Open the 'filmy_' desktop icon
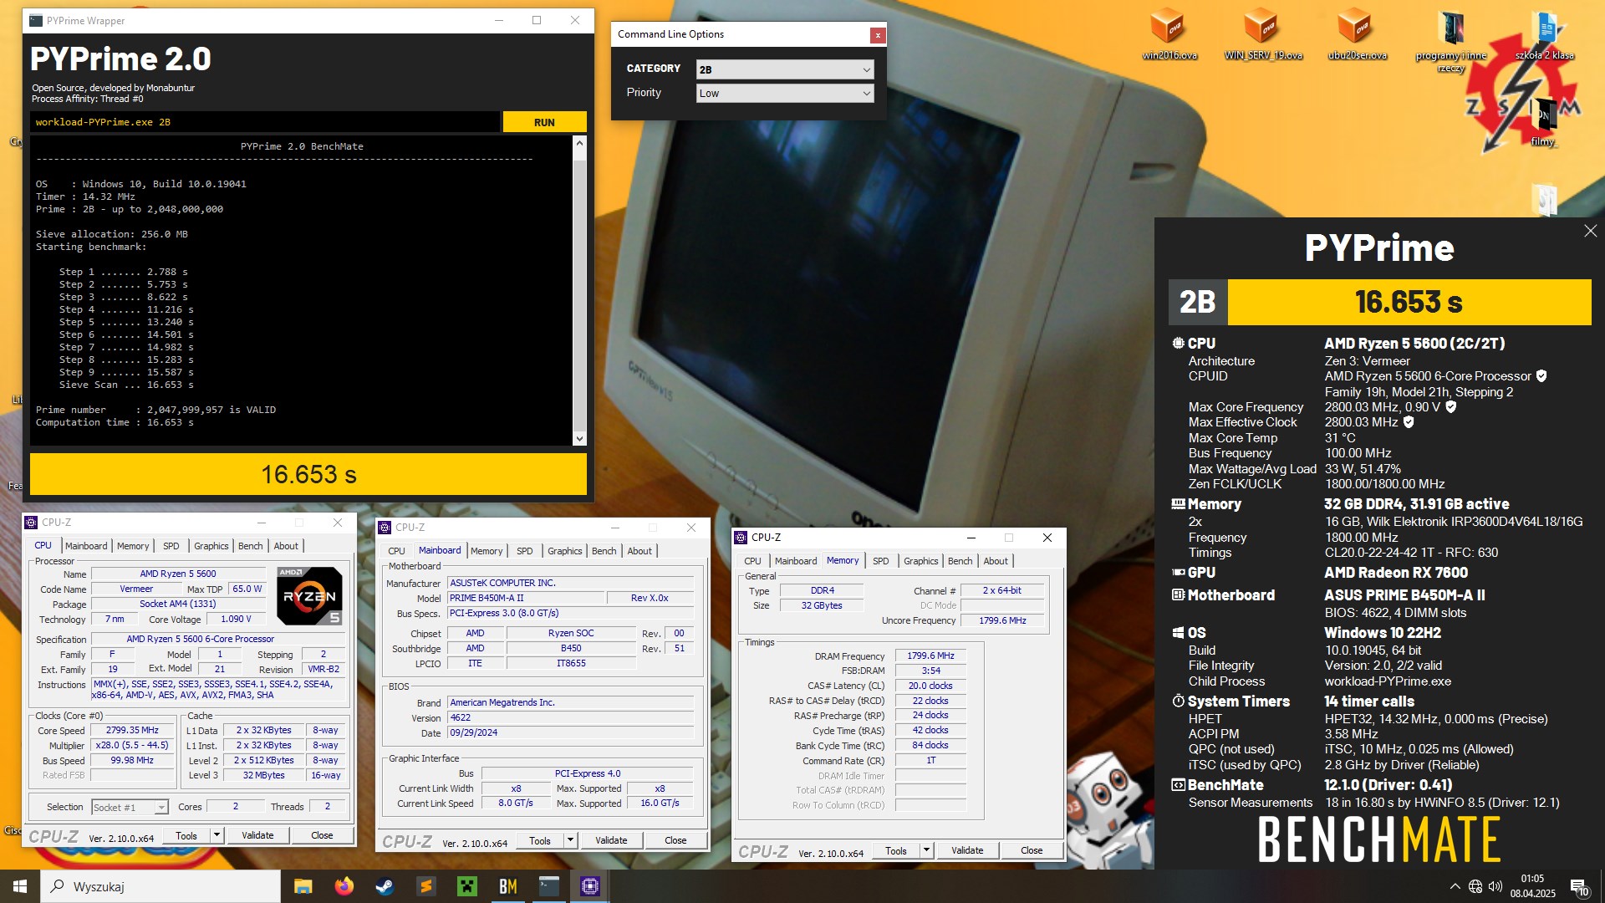 click(1544, 121)
